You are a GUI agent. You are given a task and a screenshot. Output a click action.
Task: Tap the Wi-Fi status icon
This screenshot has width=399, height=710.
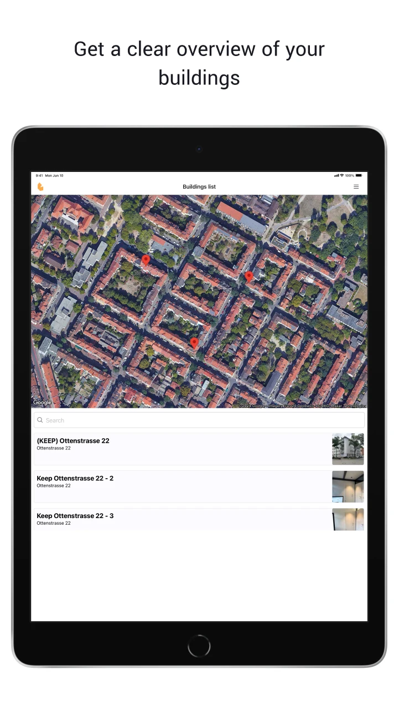click(x=342, y=175)
